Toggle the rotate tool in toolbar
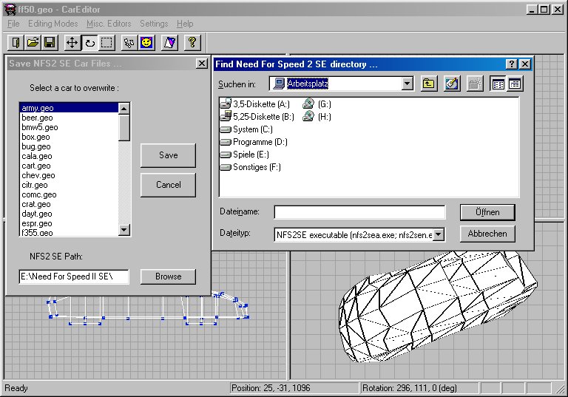This screenshot has height=397, width=568. [x=89, y=43]
